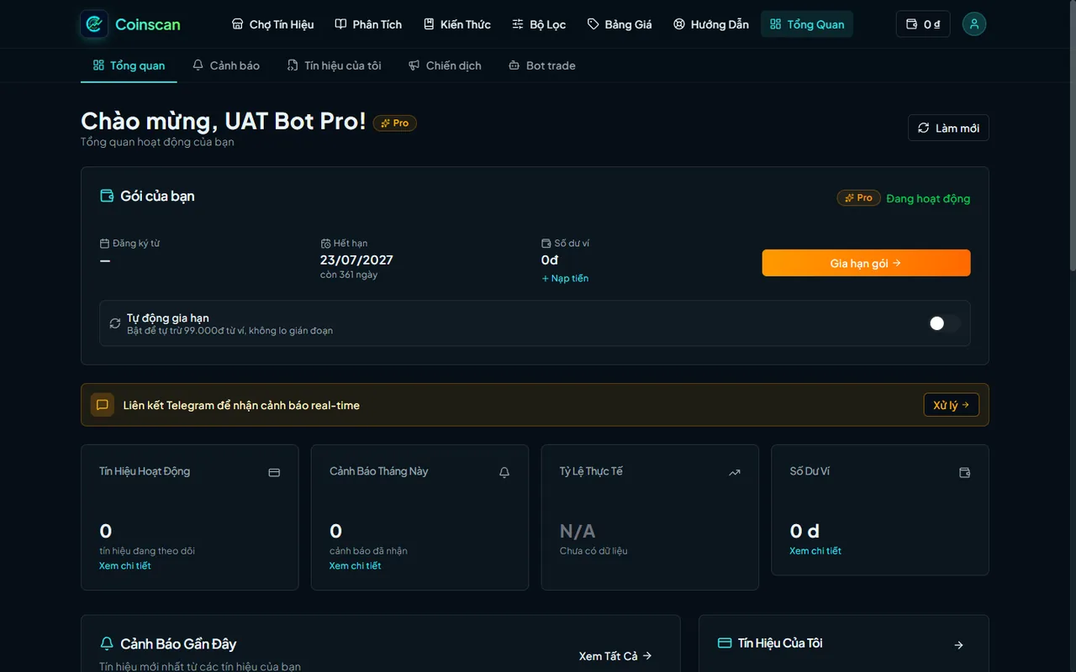
Task: Click the expiry date 23/07/2027
Action: (356, 260)
